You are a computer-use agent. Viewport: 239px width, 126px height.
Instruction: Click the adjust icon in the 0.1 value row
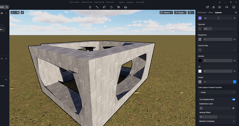coord(234,18)
